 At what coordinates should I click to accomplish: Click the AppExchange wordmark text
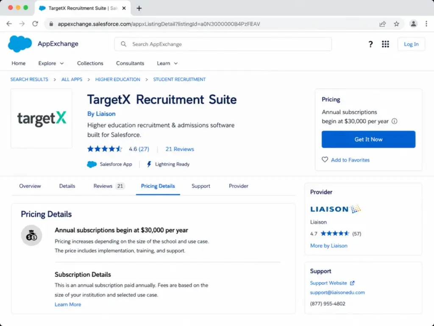click(x=58, y=44)
